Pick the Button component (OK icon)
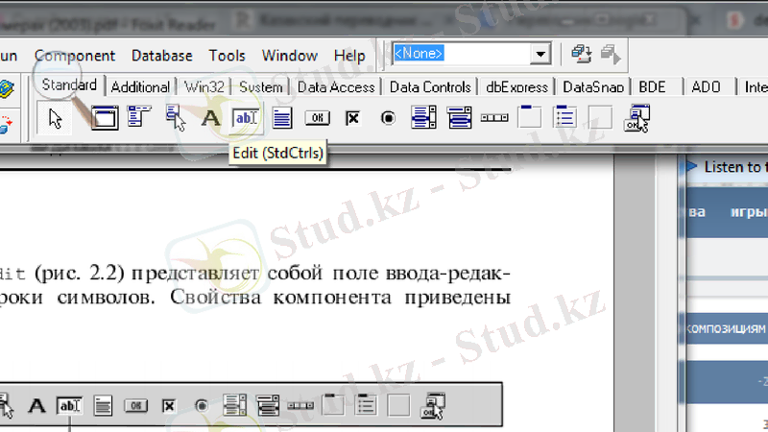The image size is (768, 432). tap(318, 118)
